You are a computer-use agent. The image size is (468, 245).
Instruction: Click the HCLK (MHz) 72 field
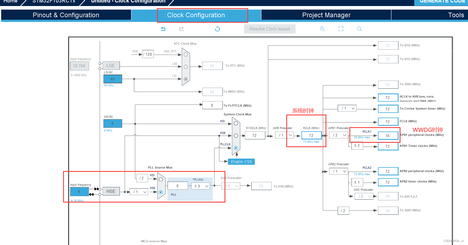point(311,135)
